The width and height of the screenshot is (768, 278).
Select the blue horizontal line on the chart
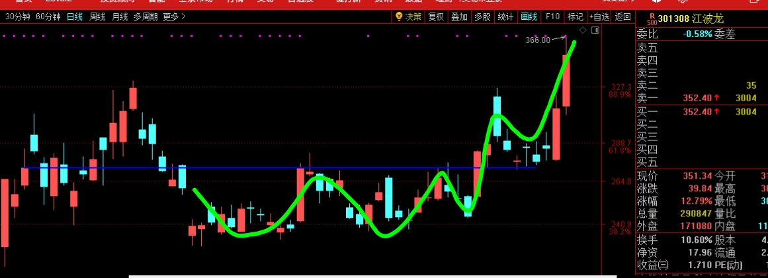pos(265,168)
